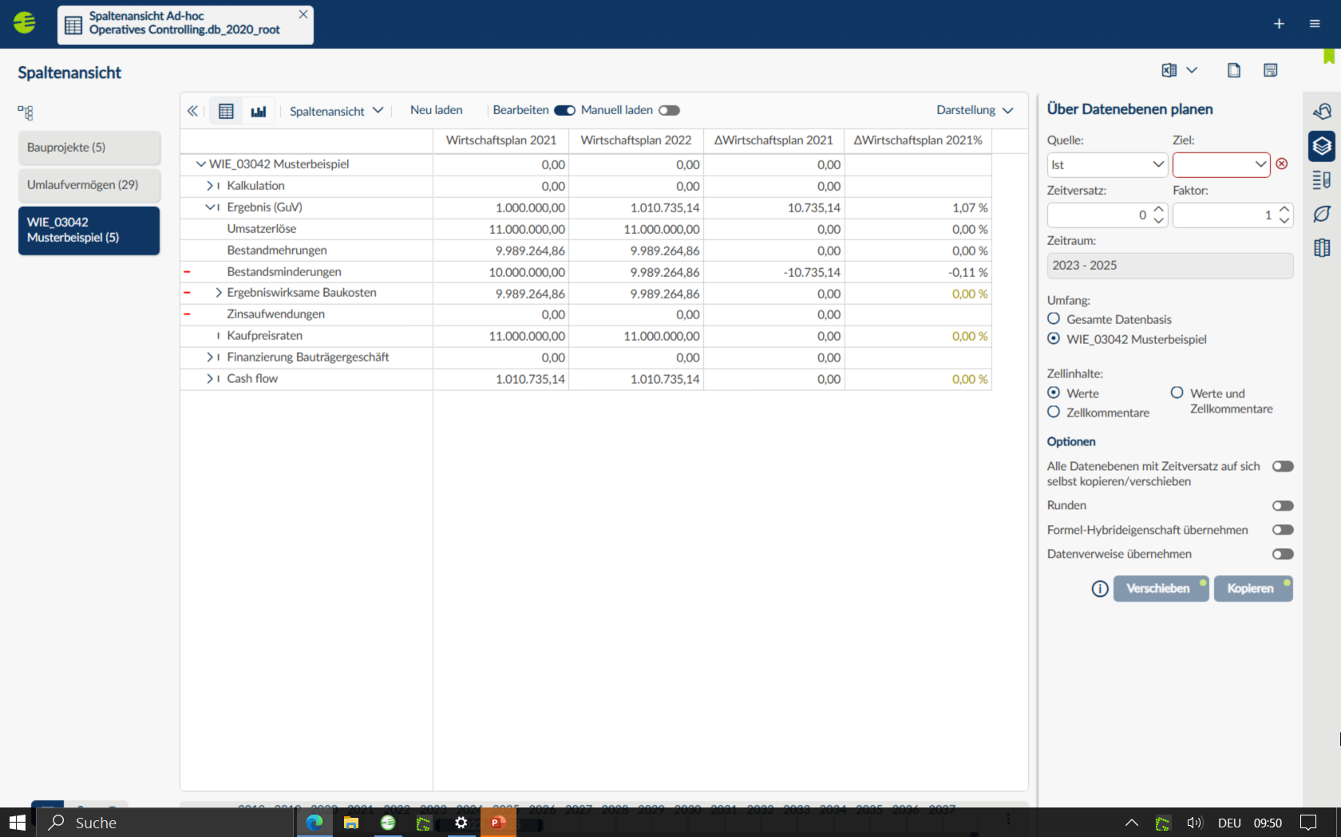Switch to table view icon
The height and width of the screenshot is (837, 1341).
(x=226, y=111)
